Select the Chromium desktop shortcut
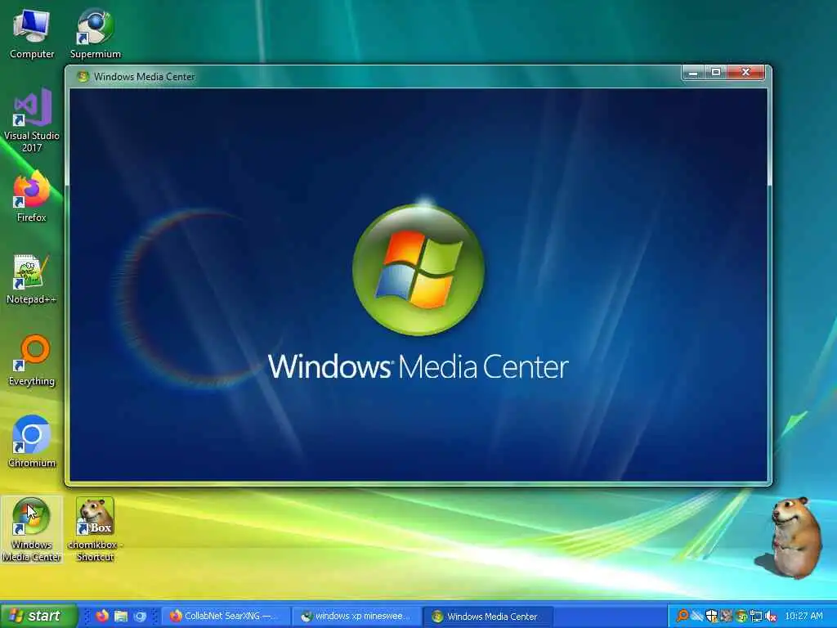This screenshot has width=837, height=628. coord(32,442)
